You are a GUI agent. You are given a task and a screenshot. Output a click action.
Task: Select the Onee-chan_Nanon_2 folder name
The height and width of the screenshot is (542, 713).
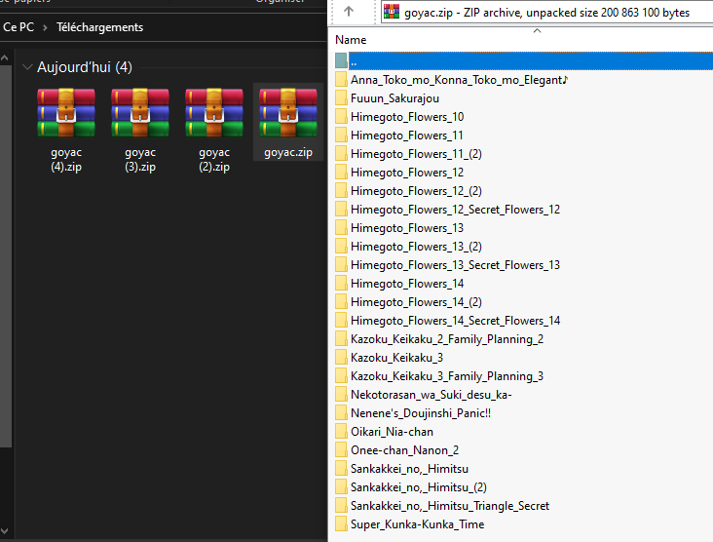tap(404, 450)
